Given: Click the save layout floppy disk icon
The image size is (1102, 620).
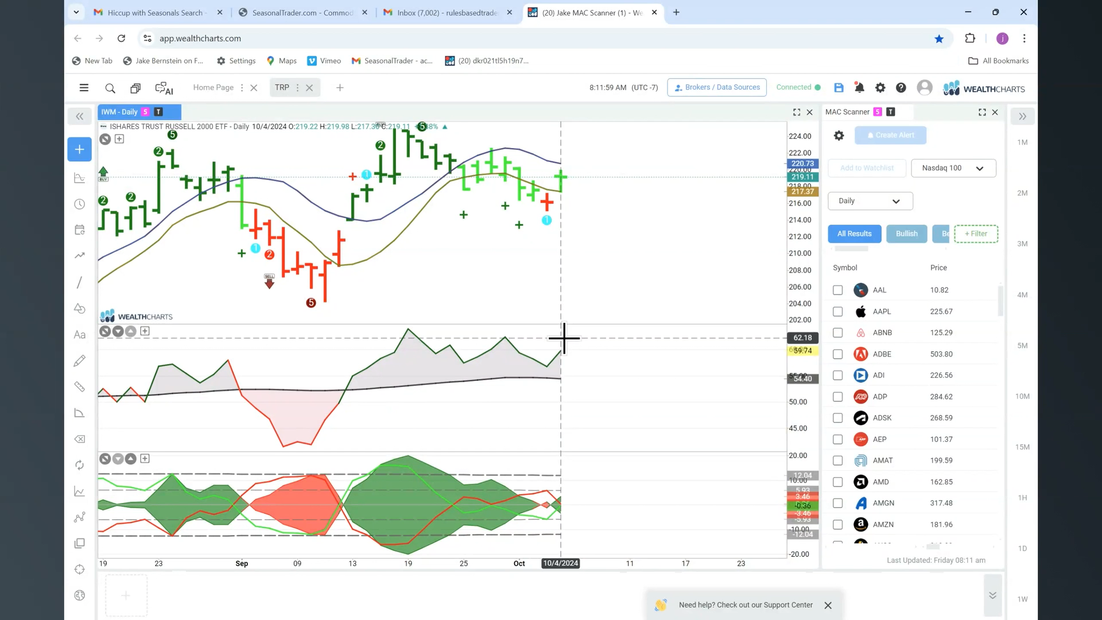Looking at the screenshot, I should [839, 87].
